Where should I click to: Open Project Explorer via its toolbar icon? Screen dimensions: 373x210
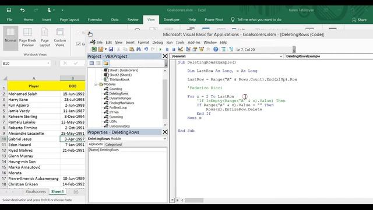click(x=188, y=49)
